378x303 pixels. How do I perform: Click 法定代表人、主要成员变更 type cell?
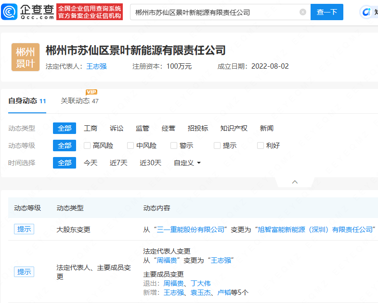pos(93,272)
